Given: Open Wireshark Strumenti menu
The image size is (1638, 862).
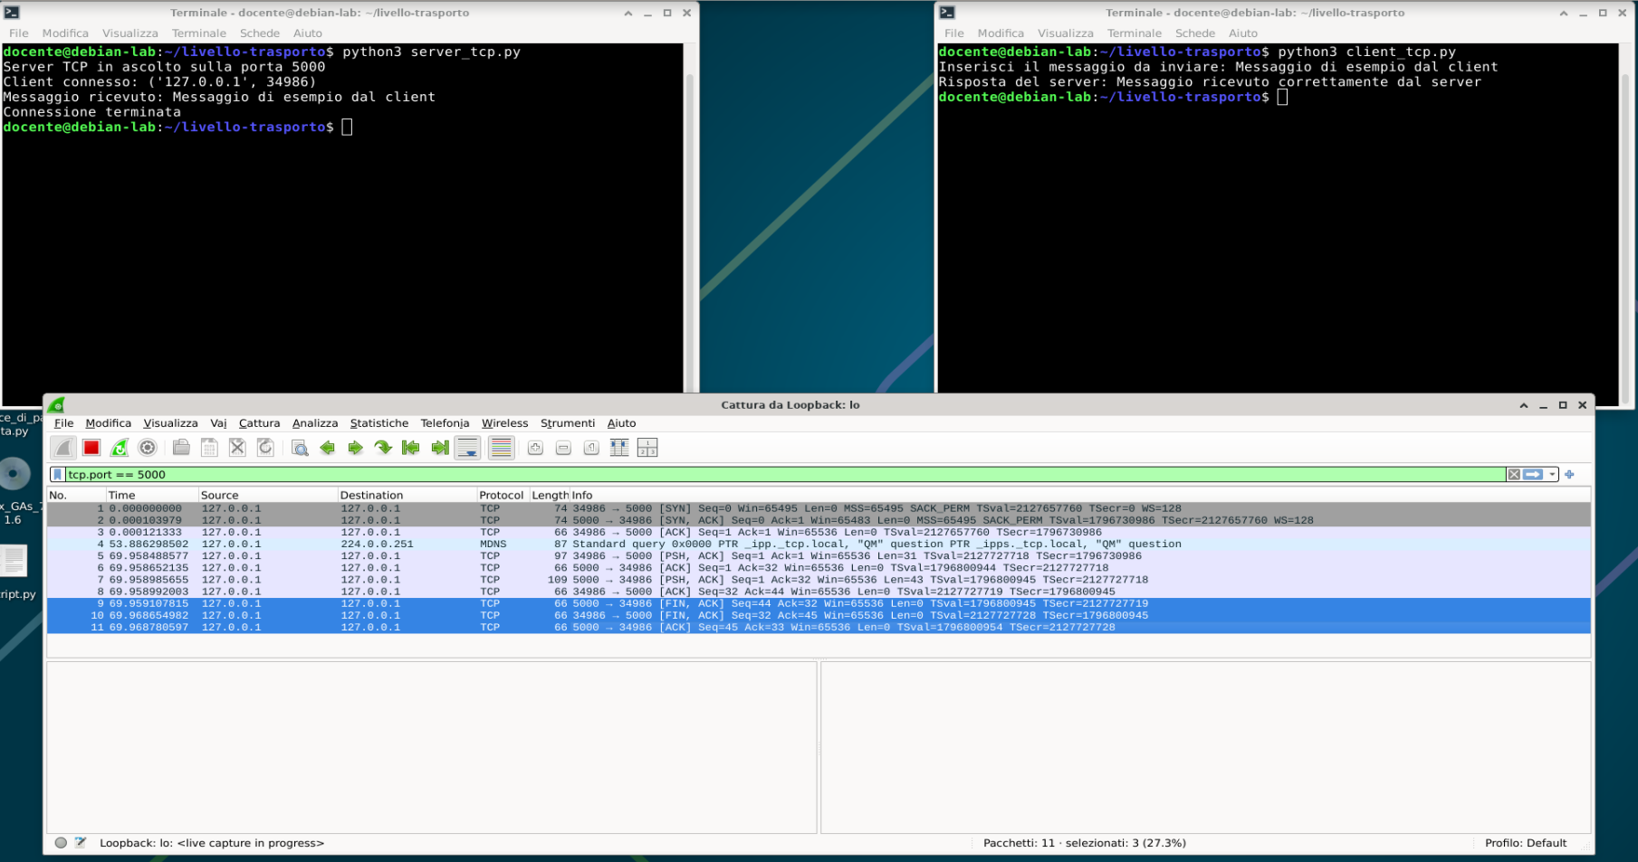Looking at the screenshot, I should [568, 423].
